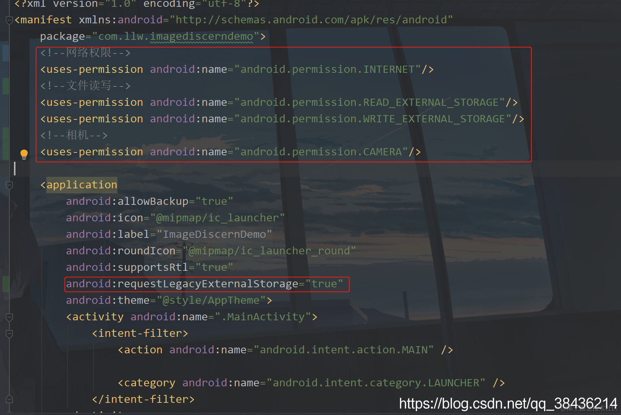621x415 pixels.
Task: Click the INTERNET permission value
Action: 327,69
